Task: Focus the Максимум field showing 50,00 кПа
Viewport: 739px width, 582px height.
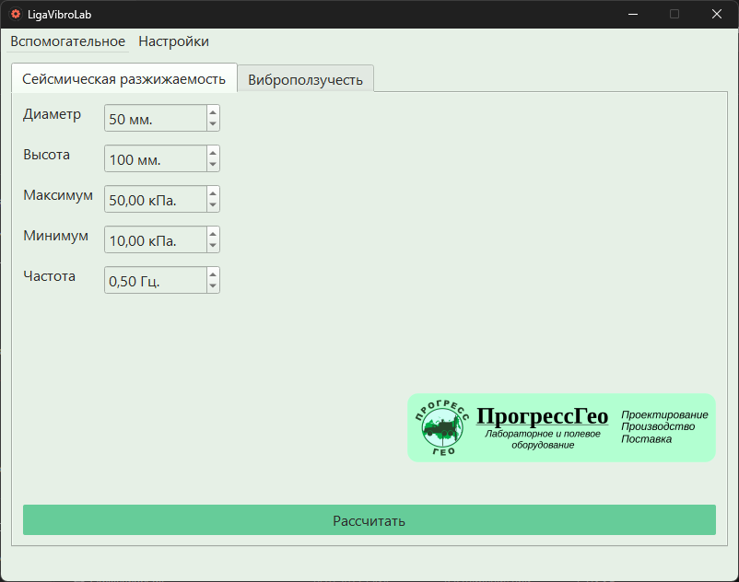Action: point(156,199)
